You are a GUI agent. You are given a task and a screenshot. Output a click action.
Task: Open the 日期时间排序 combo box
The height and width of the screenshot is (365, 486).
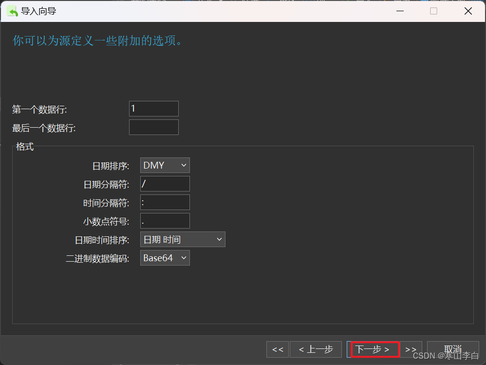pyautogui.click(x=183, y=239)
